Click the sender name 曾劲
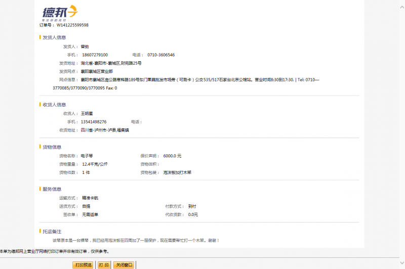 (x=85, y=47)
